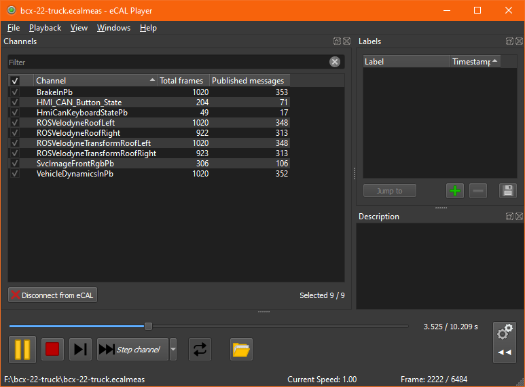Viewport: 525px width, 387px height.
Task: Minimize the eCAL Player window
Action: [447, 10]
